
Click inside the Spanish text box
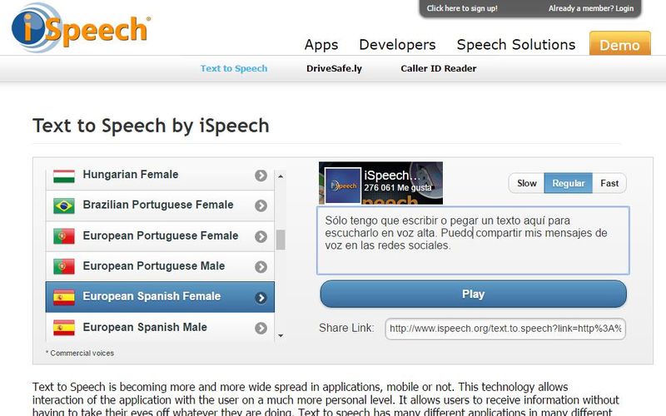pos(473,240)
